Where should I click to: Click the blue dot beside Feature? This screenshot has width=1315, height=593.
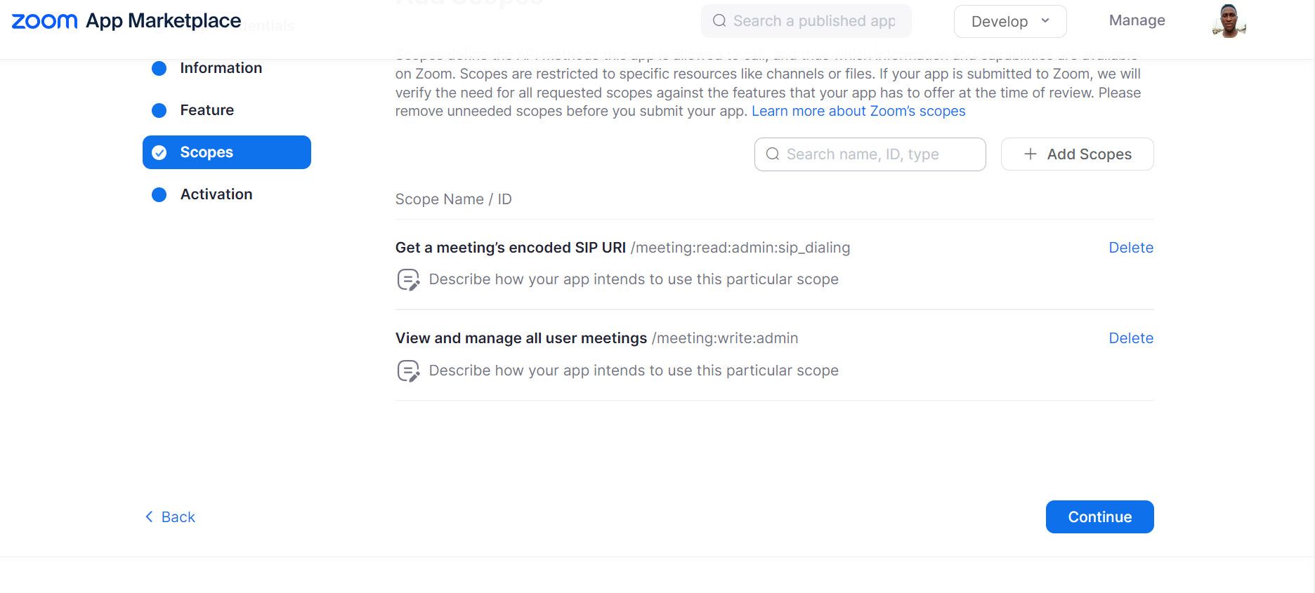click(x=159, y=110)
